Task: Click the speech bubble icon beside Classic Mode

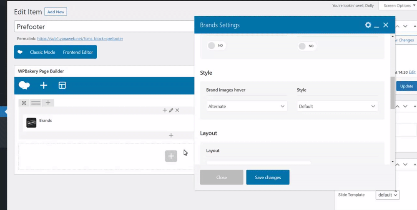Action: pos(20,52)
